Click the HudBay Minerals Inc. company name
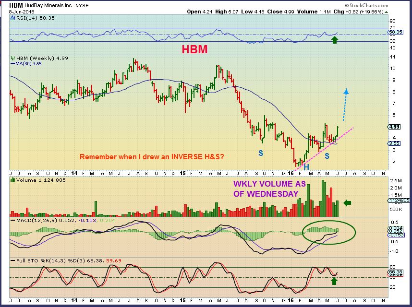412x307 pixels. coord(49,5)
